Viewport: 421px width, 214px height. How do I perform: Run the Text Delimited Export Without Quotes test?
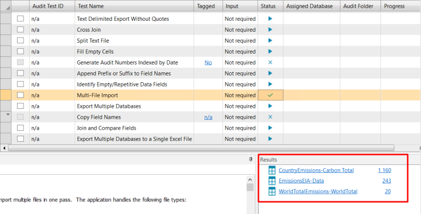(x=270, y=19)
